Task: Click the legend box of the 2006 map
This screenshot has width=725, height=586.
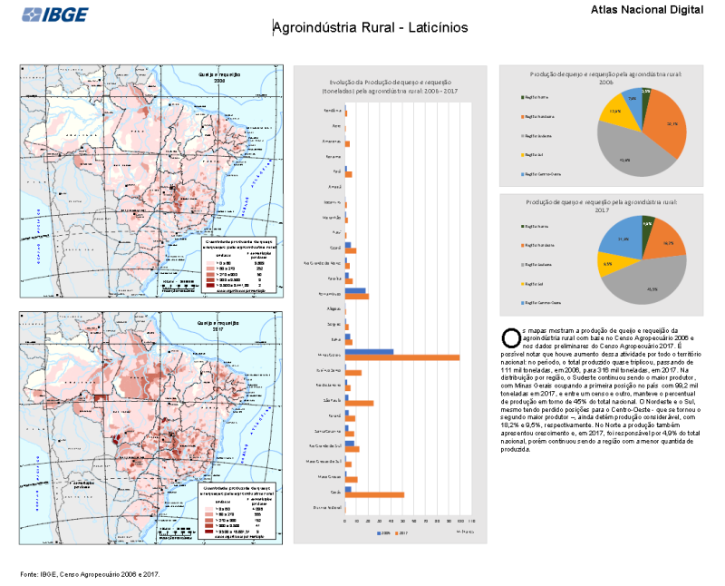Action: pos(238,265)
